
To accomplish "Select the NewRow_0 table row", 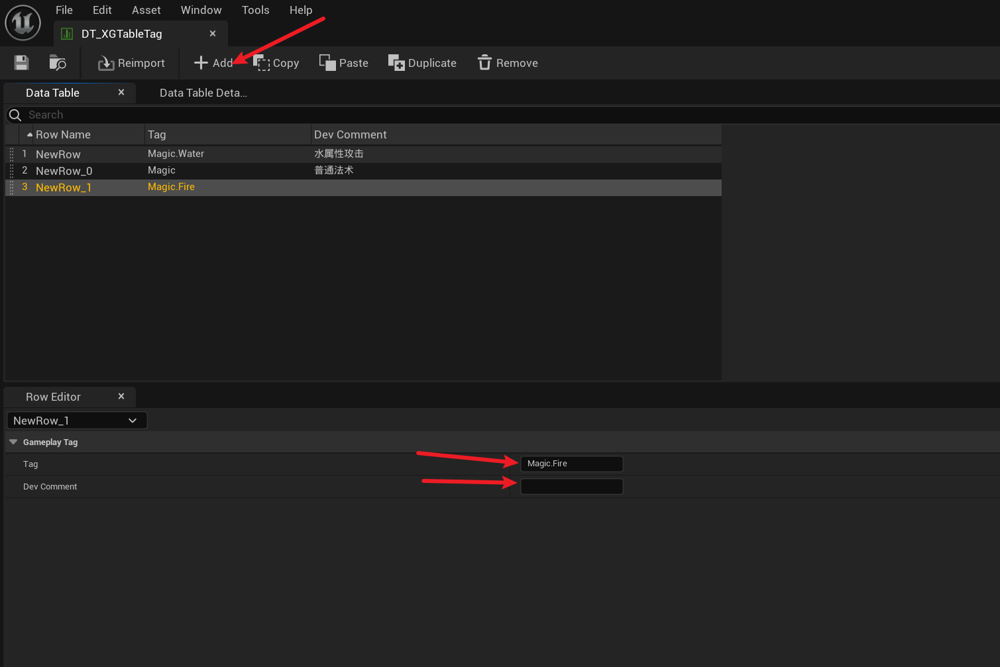I will pyautogui.click(x=363, y=171).
